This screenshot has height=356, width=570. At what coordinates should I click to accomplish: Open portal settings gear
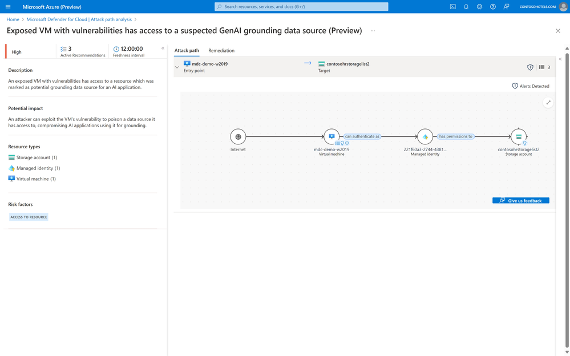[479, 6]
